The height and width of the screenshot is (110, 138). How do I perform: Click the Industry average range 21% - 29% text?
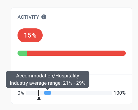click(x=48, y=83)
